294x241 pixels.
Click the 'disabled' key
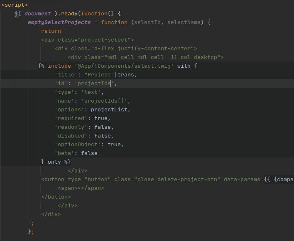tap(71, 136)
